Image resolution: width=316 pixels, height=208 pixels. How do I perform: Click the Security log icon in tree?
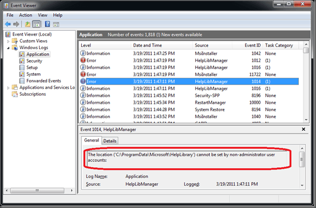(22, 61)
